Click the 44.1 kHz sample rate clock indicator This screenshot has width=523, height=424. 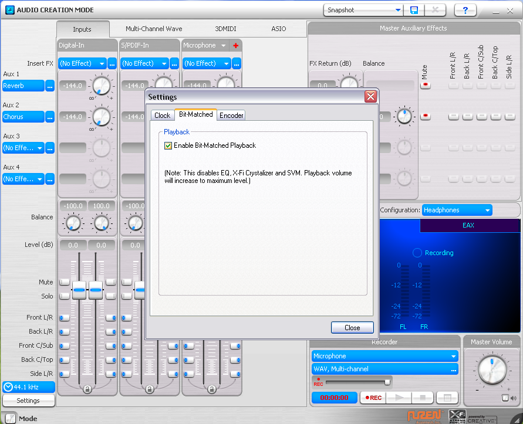28,387
